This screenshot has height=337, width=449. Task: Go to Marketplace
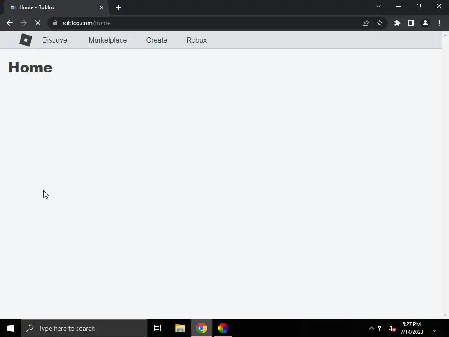click(x=108, y=40)
